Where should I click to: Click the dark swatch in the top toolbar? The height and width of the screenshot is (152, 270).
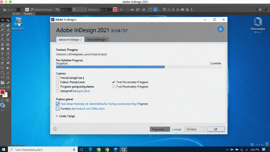coord(18,10)
